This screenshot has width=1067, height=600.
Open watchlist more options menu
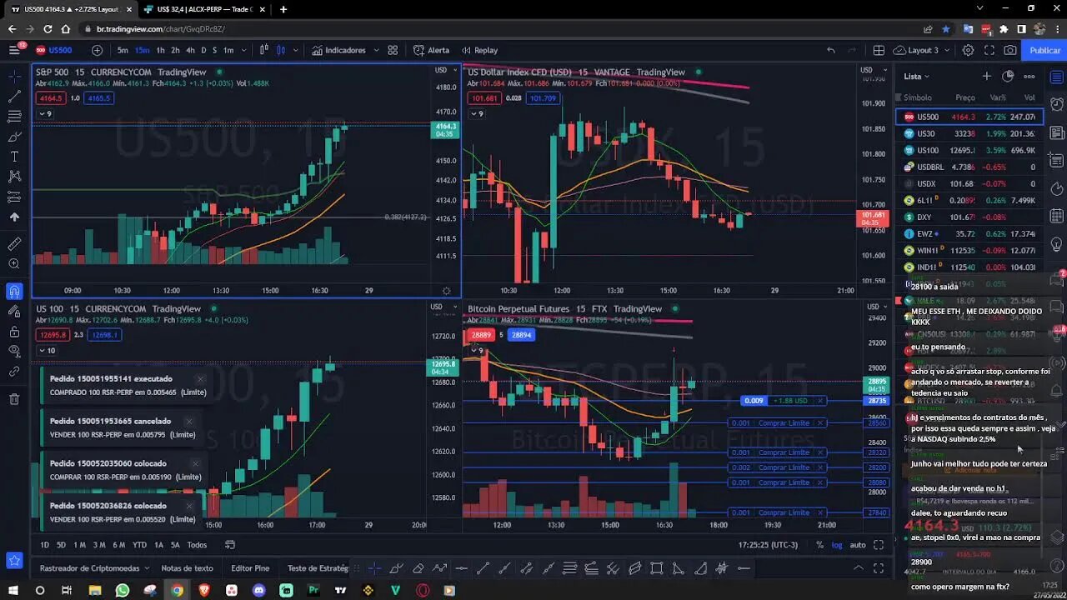(1029, 76)
